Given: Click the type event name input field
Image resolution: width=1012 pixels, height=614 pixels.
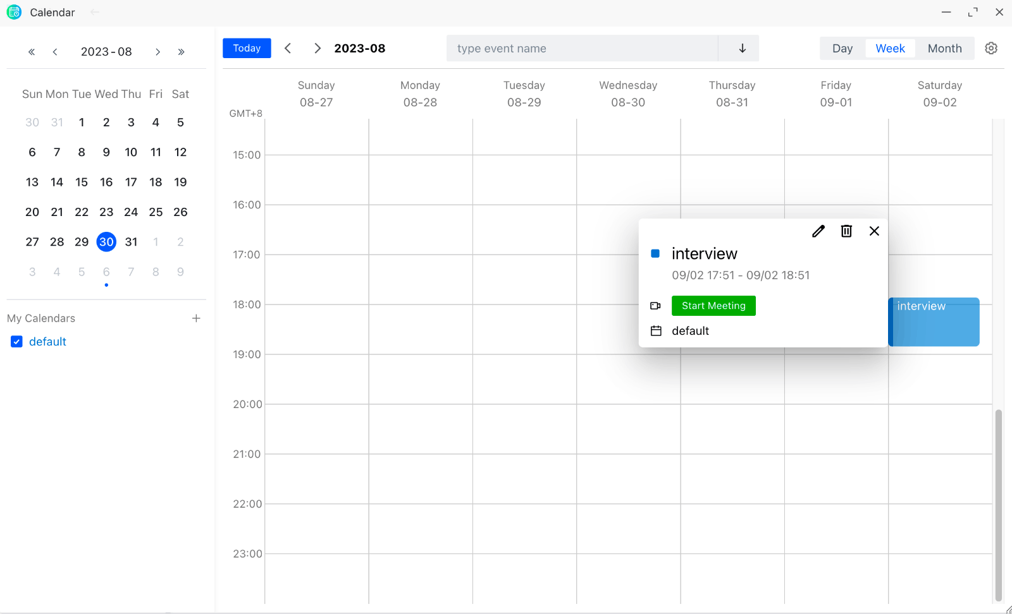Looking at the screenshot, I should coord(582,49).
